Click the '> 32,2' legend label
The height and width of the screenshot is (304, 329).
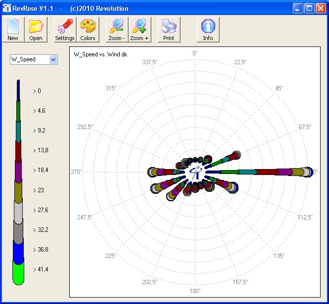point(41,229)
